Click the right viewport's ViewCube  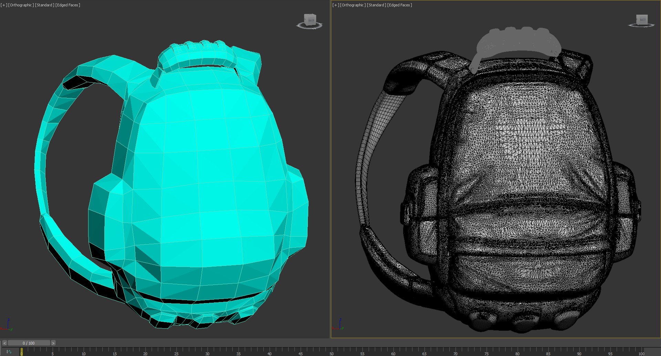[x=642, y=20]
